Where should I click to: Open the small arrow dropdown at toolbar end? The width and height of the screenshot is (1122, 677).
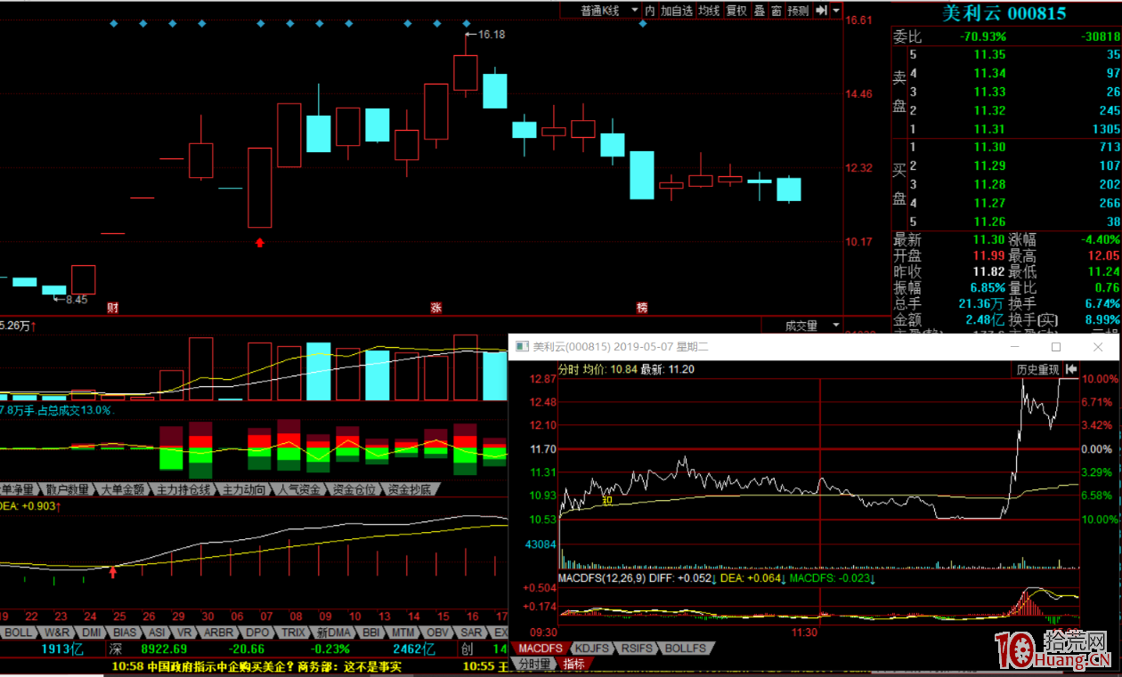pyautogui.click(x=836, y=11)
